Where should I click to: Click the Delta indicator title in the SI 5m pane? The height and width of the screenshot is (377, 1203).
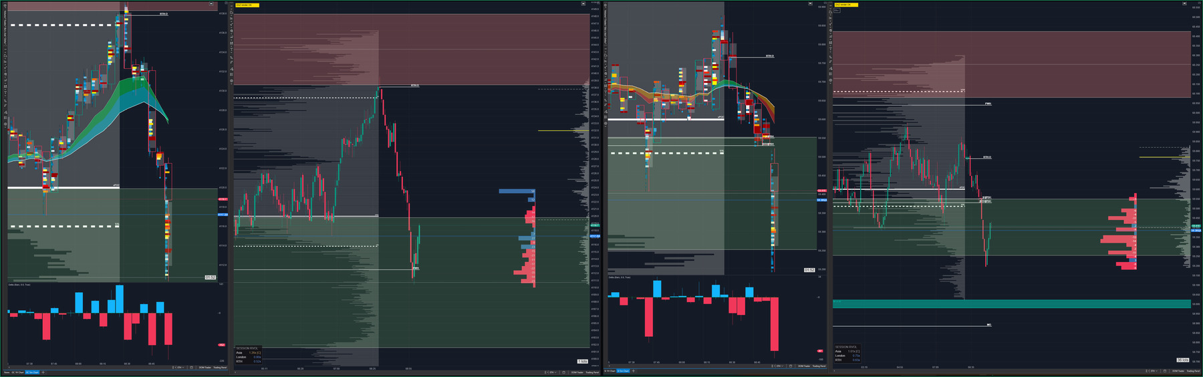[x=620, y=277]
